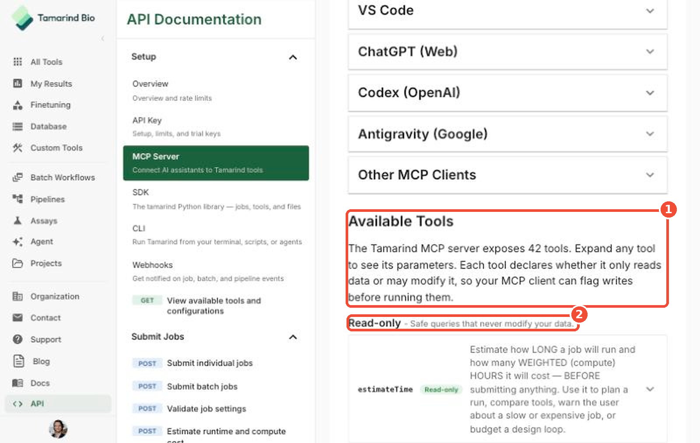Open Organization building icon
The image size is (700, 443).
click(x=17, y=296)
